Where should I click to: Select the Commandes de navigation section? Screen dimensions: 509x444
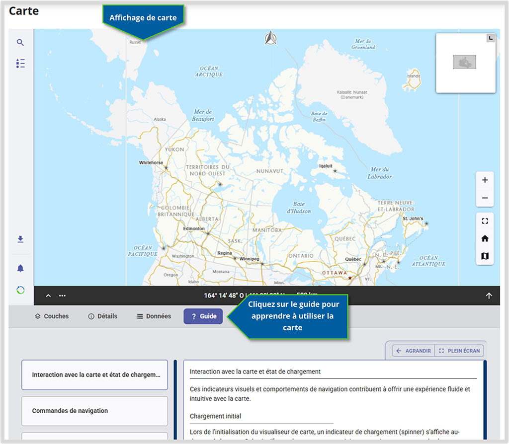[94, 411]
